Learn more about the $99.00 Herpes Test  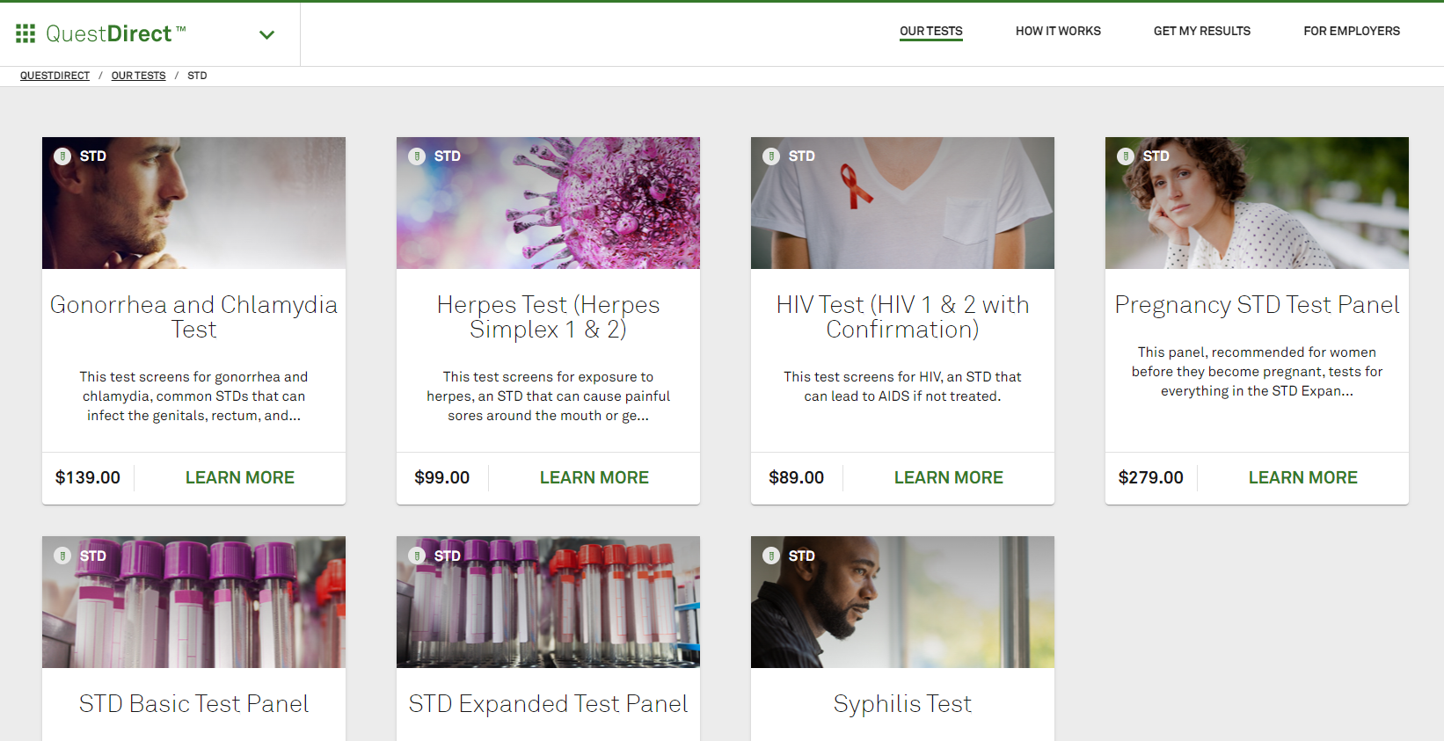pyautogui.click(x=594, y=477)
